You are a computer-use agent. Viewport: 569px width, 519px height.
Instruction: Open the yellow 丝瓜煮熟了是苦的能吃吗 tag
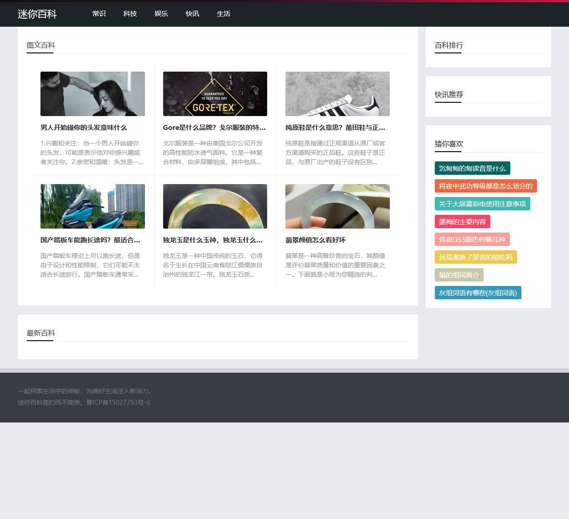pos(476,257)
